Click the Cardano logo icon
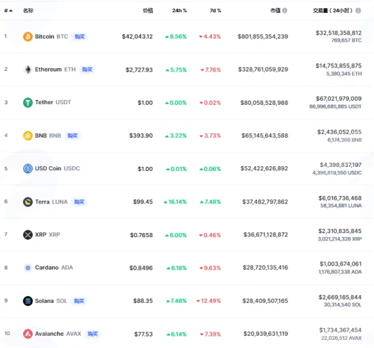Image resolution: width=374 pixels, height=348 pixels. pyautogui.click(x=28, y=268)
